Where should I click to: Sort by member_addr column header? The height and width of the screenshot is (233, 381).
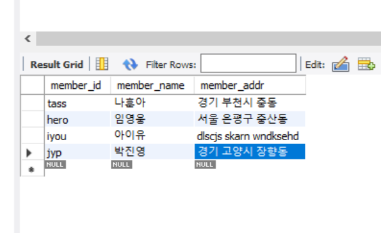pyautogui.click(x=250, y=85)
